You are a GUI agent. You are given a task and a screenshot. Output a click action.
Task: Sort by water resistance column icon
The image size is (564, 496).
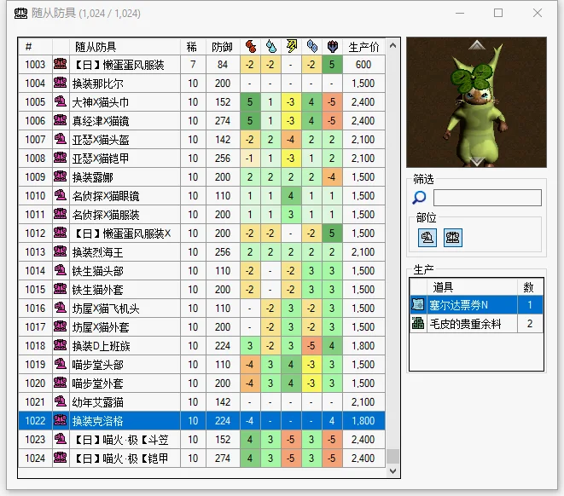click(270, 46)
